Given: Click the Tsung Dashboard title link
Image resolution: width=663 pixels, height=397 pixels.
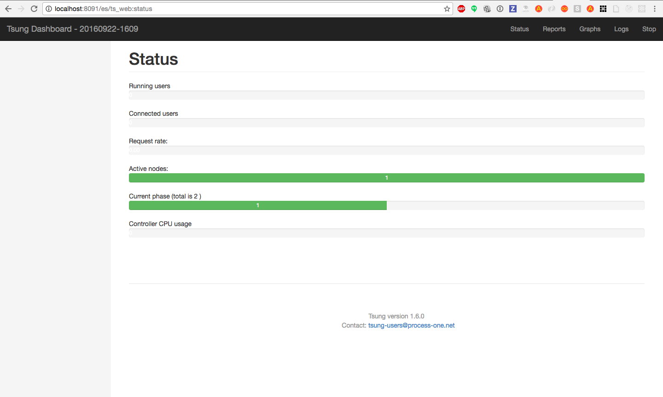Looking at the screenshot, I should point(72,29).
